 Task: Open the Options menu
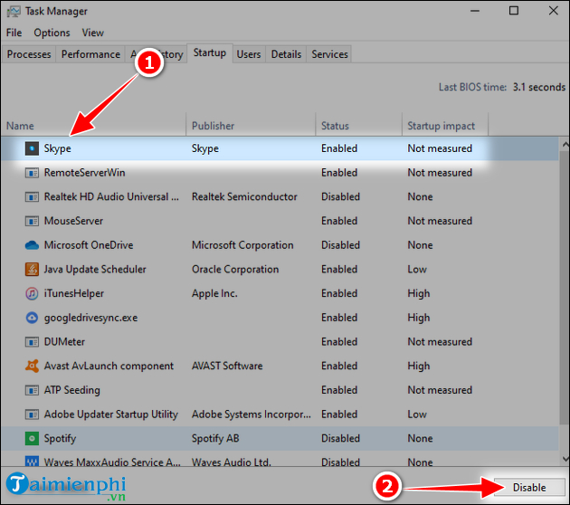click(52, 33)
